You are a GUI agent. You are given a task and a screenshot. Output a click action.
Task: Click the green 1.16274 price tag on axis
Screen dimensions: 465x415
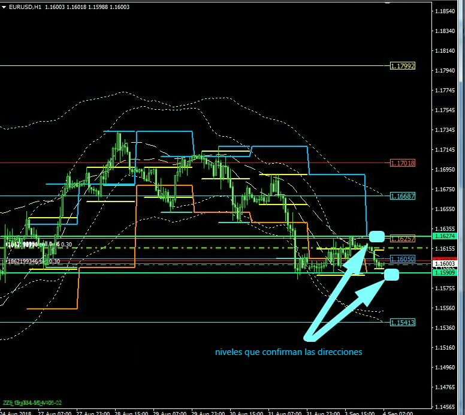coord(447,236)
